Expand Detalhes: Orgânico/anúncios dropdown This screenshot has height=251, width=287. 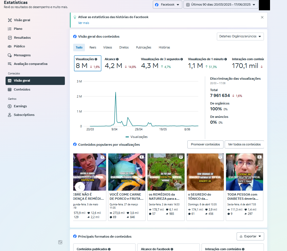coord(240,36)
